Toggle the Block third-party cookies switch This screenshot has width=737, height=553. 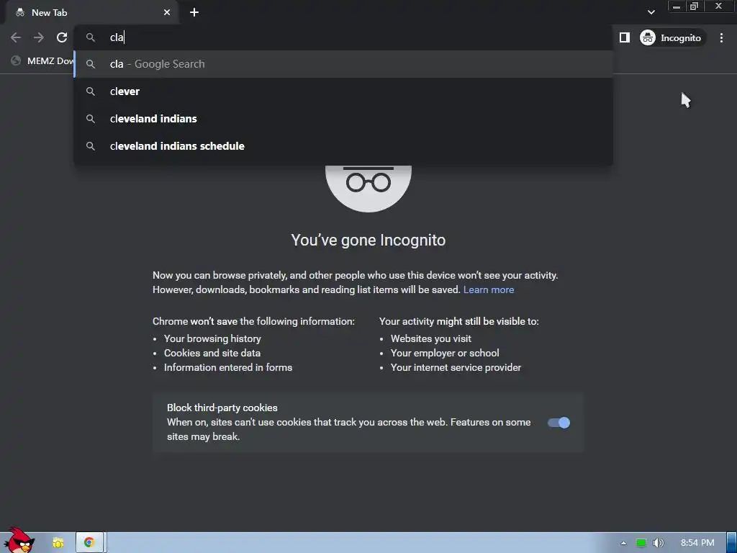[559, 423]
